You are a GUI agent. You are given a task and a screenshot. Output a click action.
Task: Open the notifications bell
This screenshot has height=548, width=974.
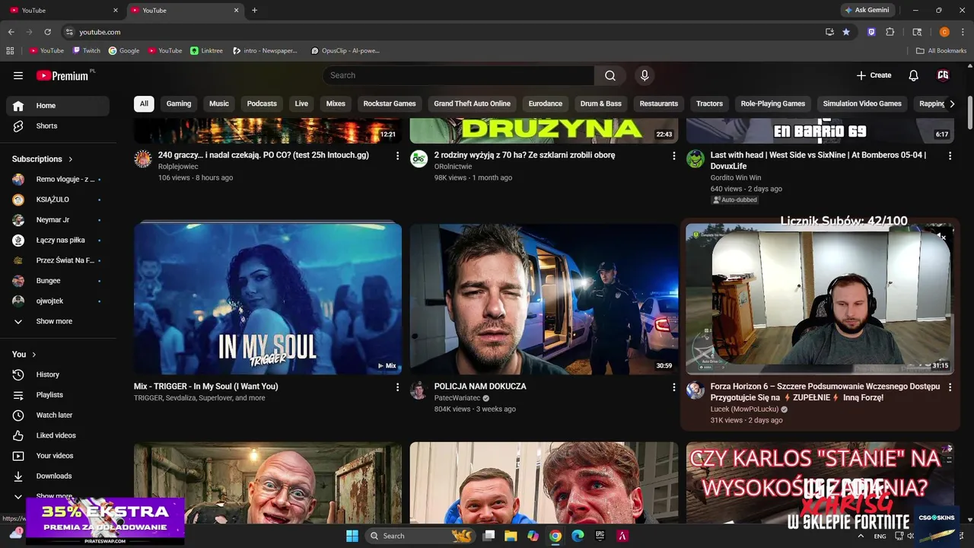[x=913, y=75]
